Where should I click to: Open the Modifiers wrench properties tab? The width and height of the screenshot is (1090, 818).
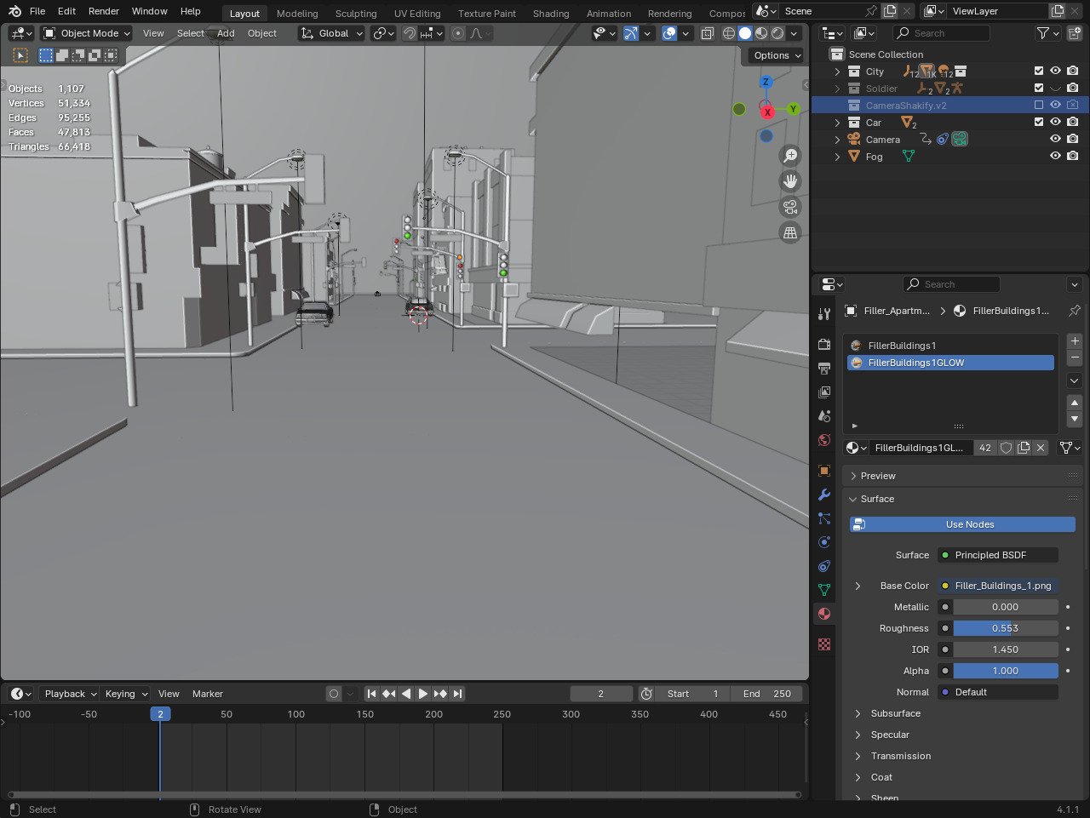[x=823, y=495]
